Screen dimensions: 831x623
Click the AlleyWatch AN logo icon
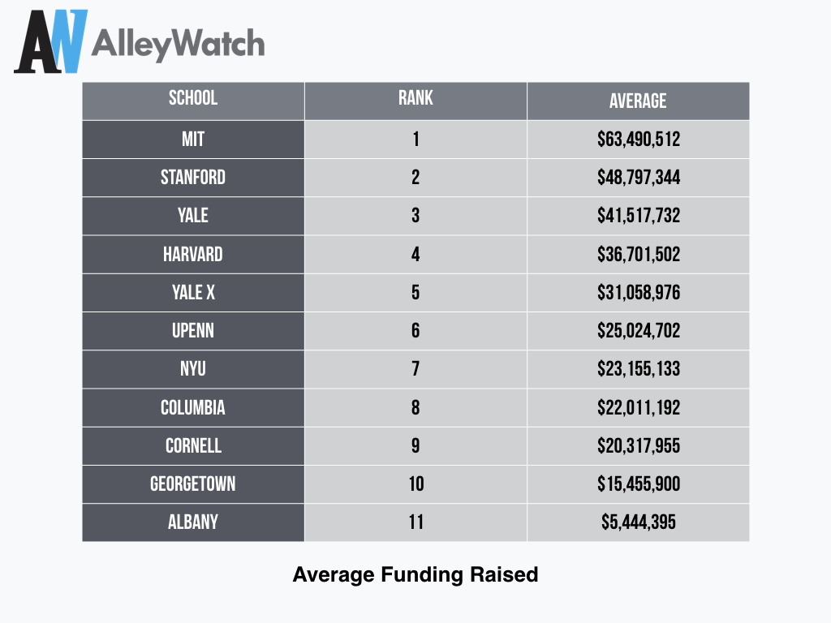[50, 43]
